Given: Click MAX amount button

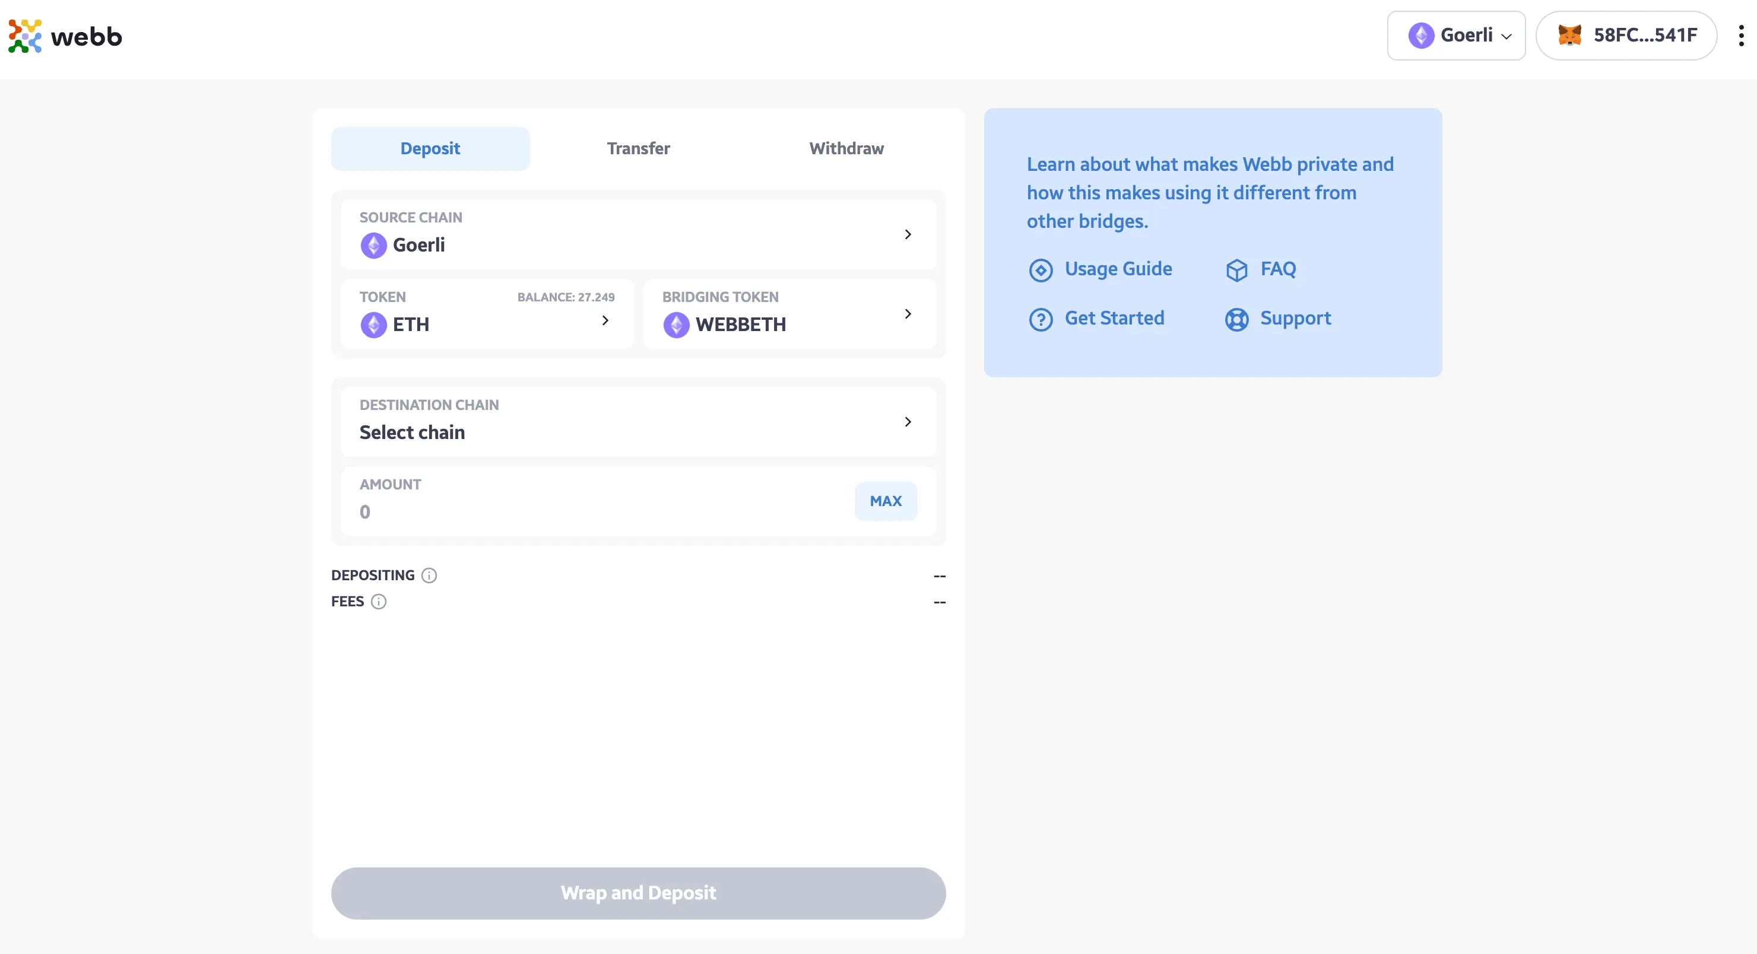Looking at the screenshot, I should [x=885, y=501].
